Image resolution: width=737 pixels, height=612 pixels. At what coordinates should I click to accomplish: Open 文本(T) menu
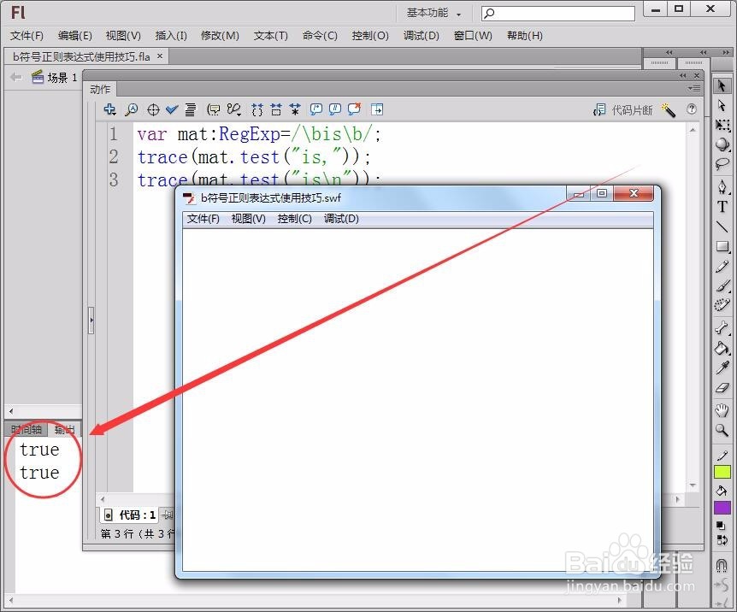tap(271, 36)
